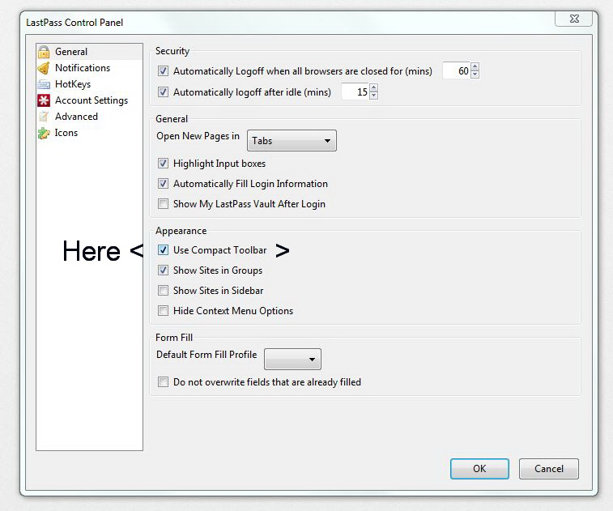Screen dimensions: 613x511
Task: Uncheck Use Compact Toolbar
Action: point(163,250)
